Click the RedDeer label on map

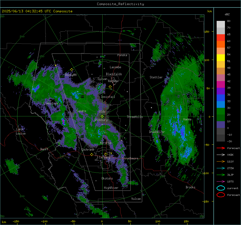(114, 81)
